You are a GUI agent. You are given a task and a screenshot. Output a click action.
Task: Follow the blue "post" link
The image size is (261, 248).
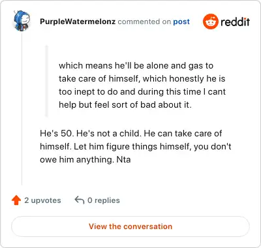pyautogui.click(x=181, y=22)
